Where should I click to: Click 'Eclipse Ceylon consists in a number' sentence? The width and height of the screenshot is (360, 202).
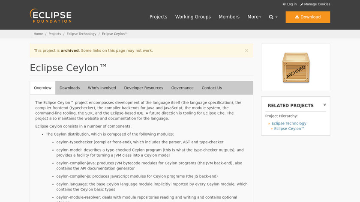pos(83,126)
